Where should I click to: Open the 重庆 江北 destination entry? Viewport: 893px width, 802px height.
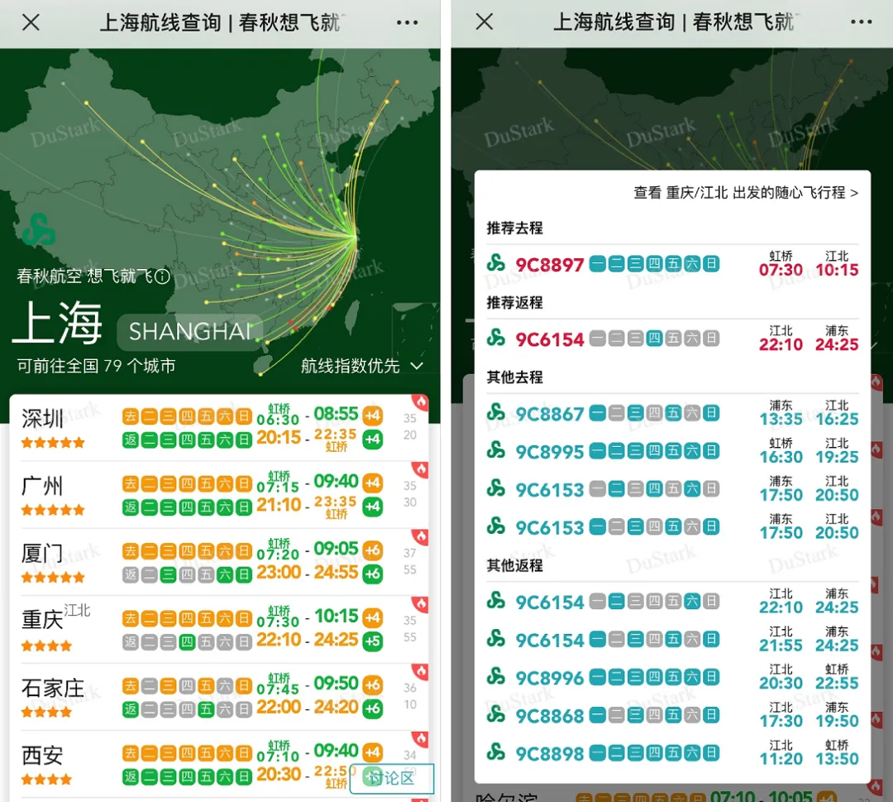219,629
